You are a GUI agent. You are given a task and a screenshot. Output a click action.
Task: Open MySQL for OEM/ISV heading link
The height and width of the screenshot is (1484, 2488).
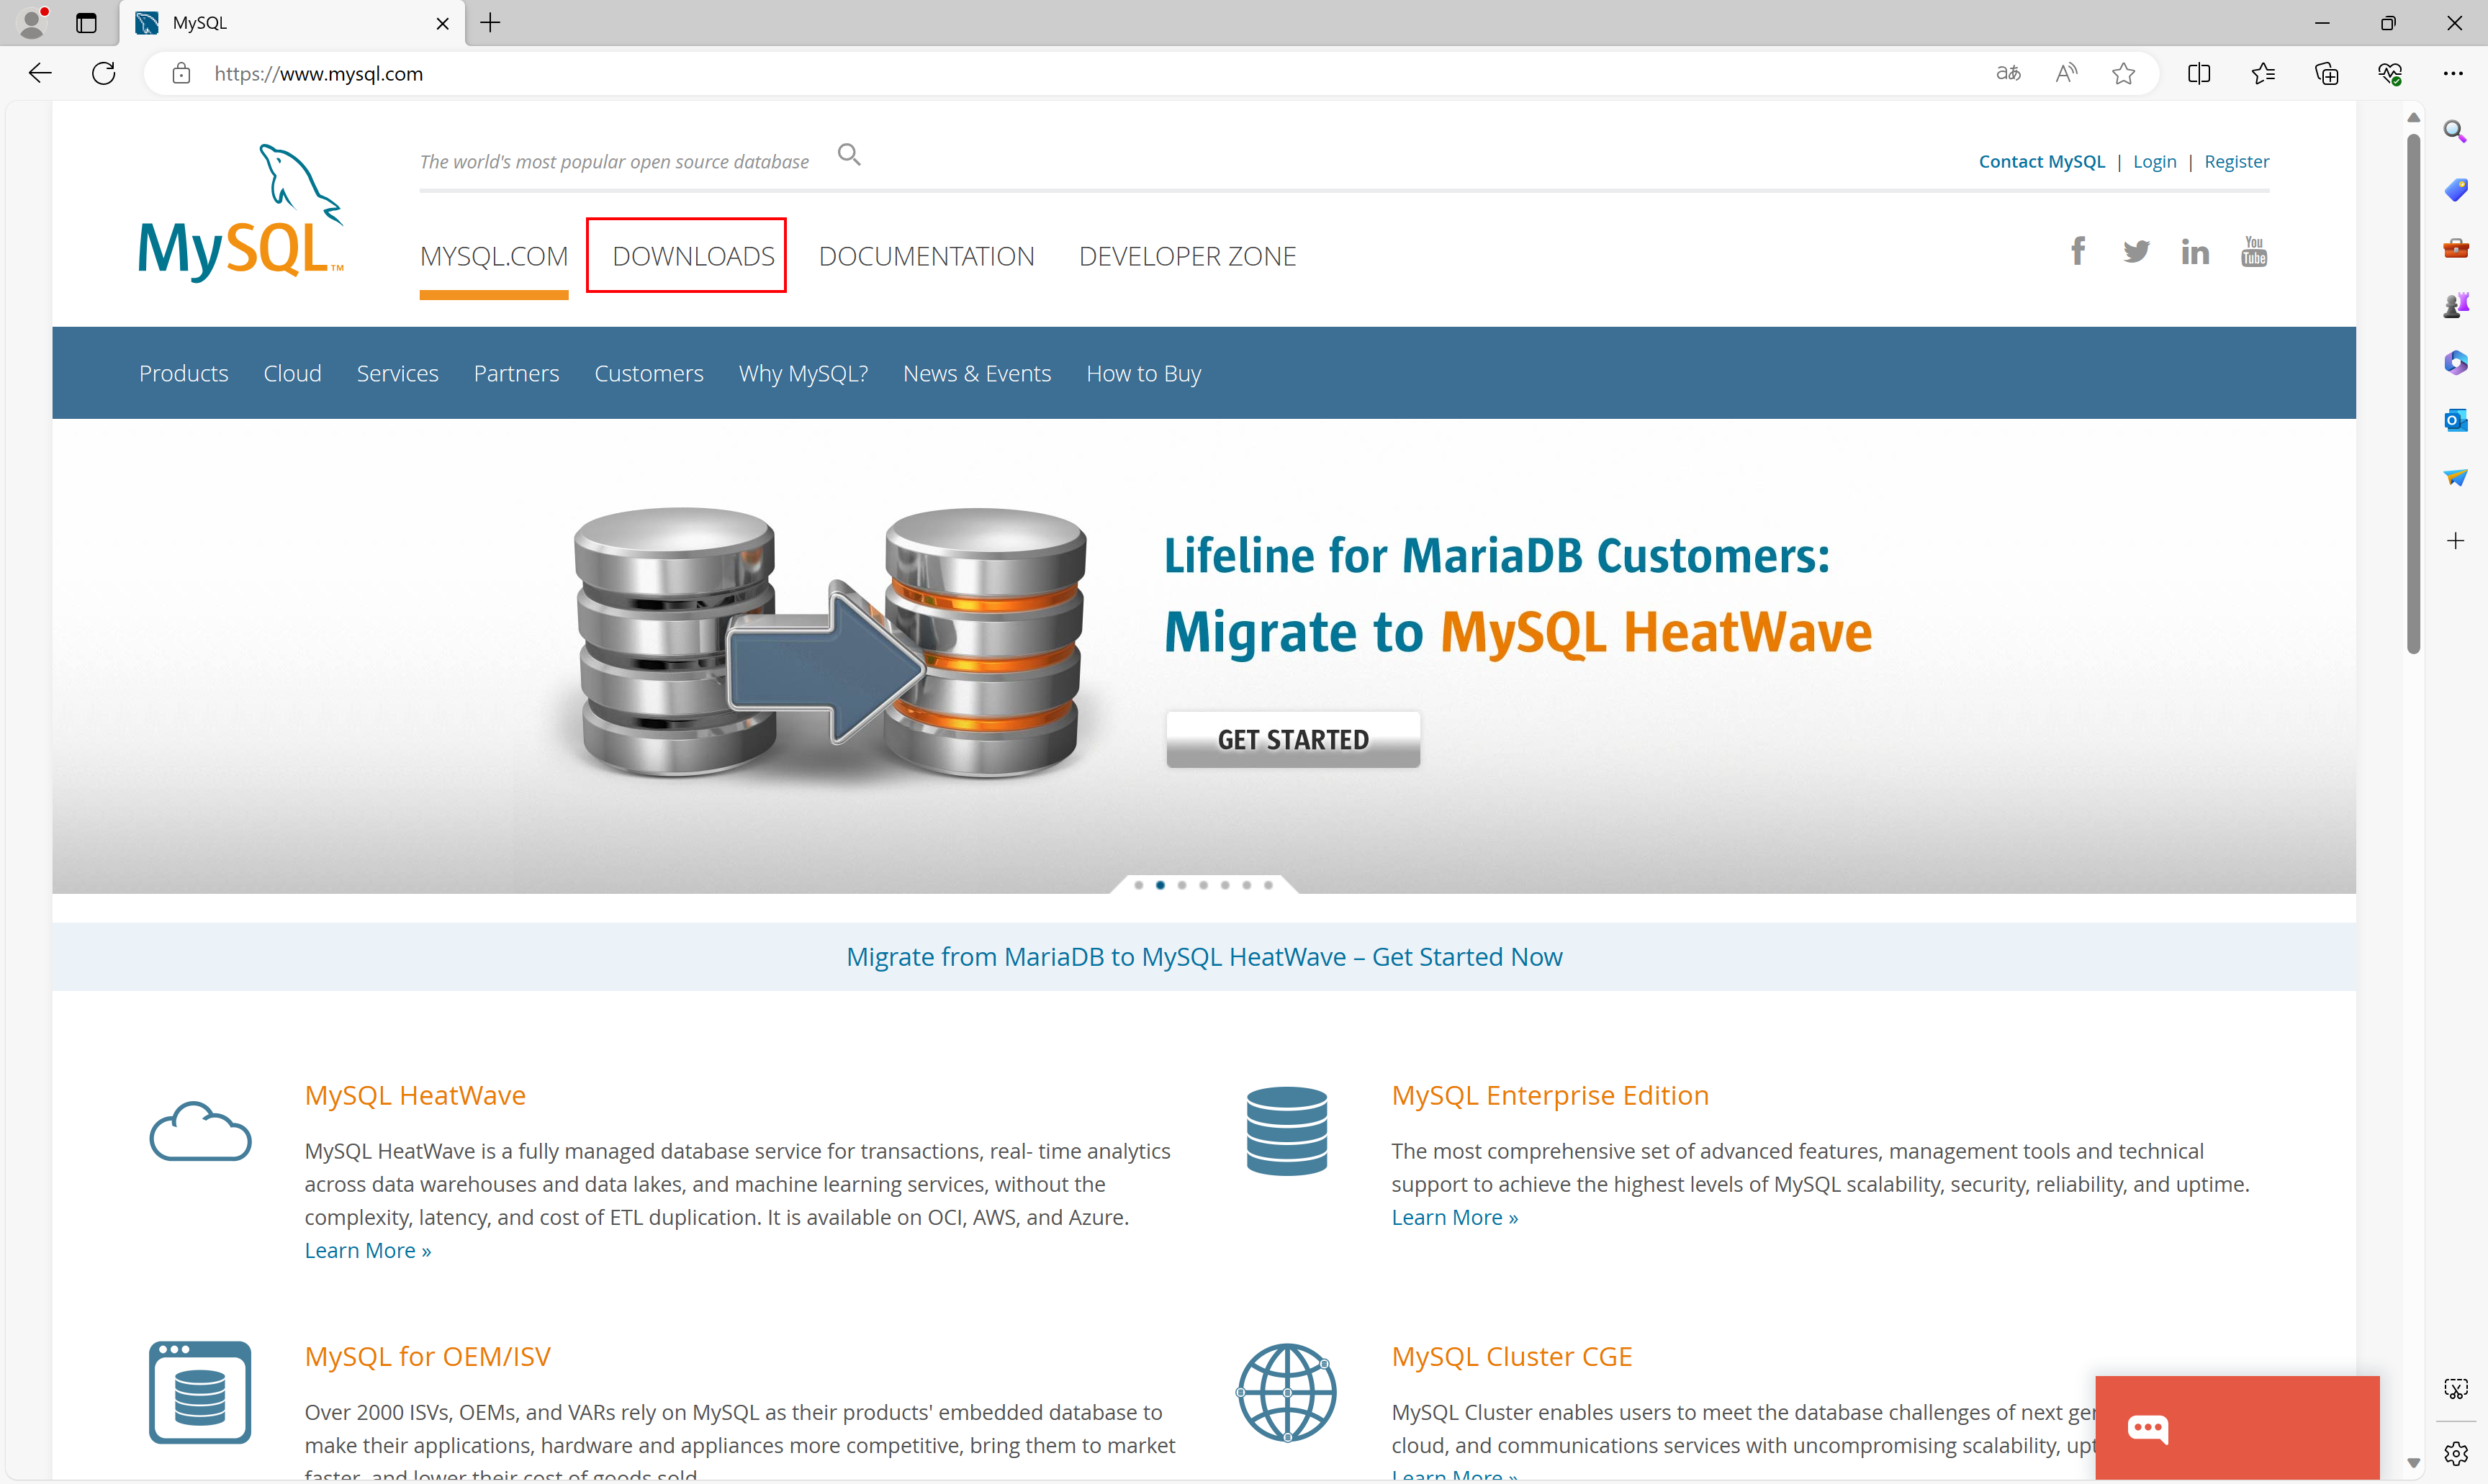coord(427,1356)
